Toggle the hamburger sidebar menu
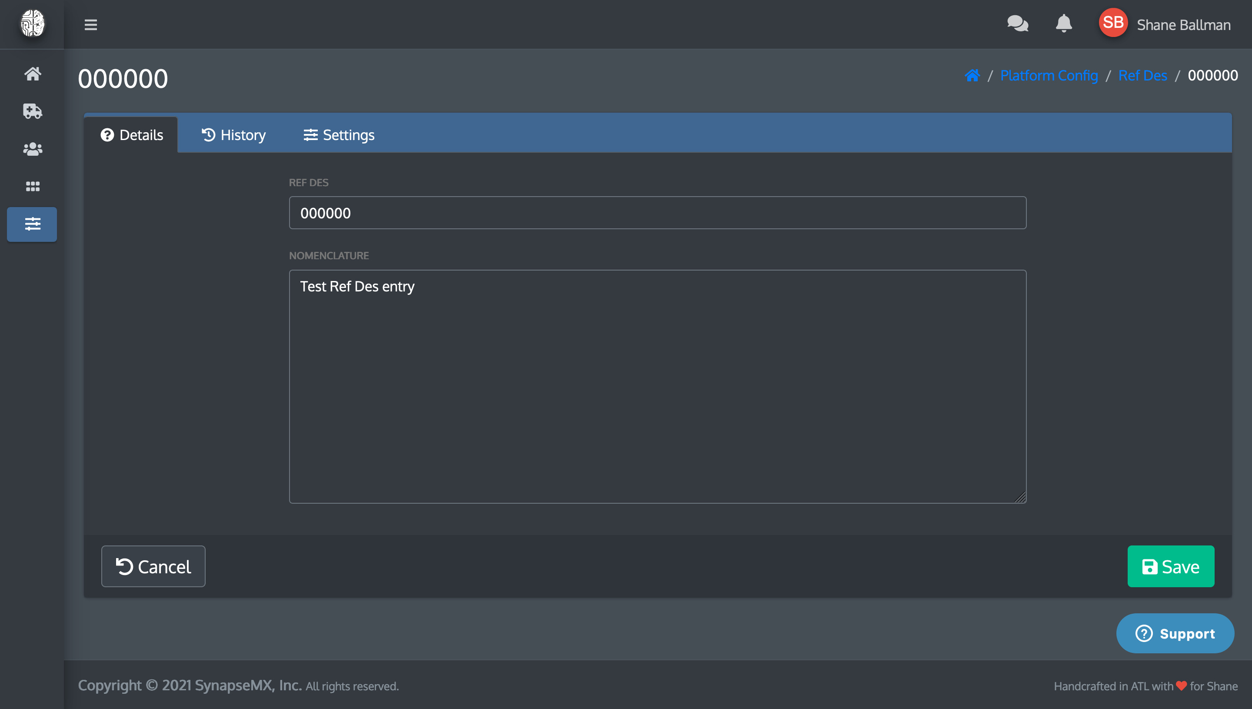 [x=90, y=24]
